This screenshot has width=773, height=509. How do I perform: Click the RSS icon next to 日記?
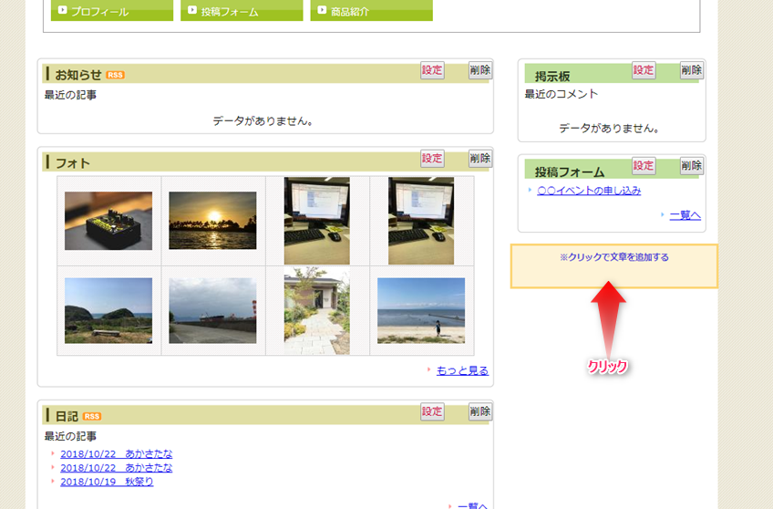tap(92, 416)
